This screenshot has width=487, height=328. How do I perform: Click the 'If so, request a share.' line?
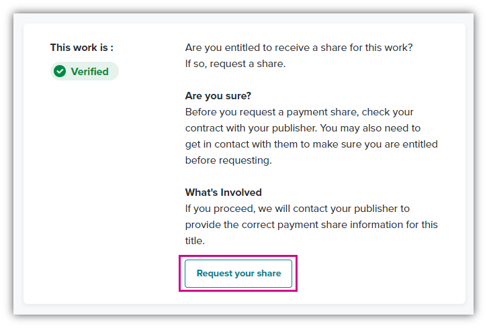click(x=235, y=64)
